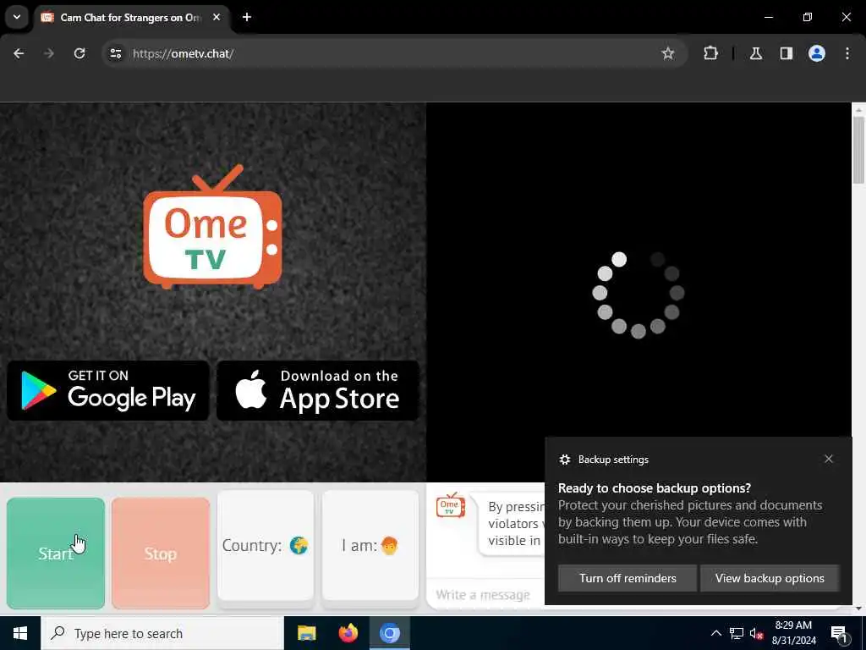Click the face emoji in I am
The height and width of the screenshot is (650, 866).
click(x=389, y=546)
